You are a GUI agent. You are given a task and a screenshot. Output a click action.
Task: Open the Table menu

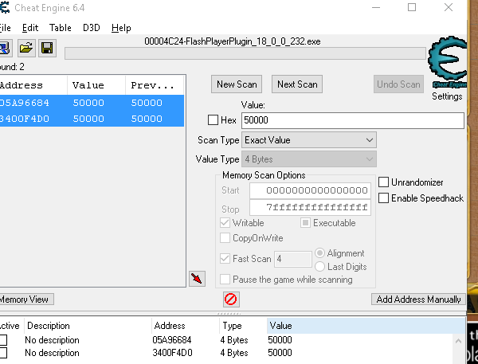pyautogui.click(x=60, y=28)
